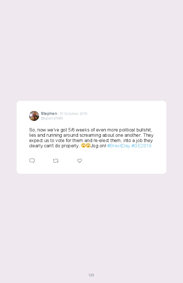Follow the #BrexitDay hashtag
The image size is (183, 283).
click(x=119, y=146)
